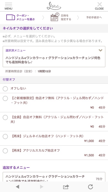Collapse the 選択済メニュー chevron

pos(100,50)
